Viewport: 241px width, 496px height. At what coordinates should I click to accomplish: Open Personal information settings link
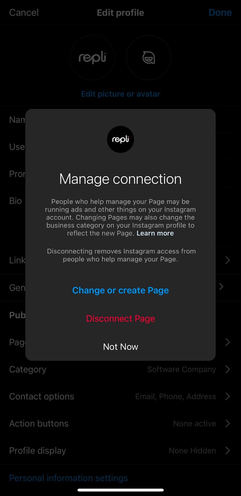68,478
